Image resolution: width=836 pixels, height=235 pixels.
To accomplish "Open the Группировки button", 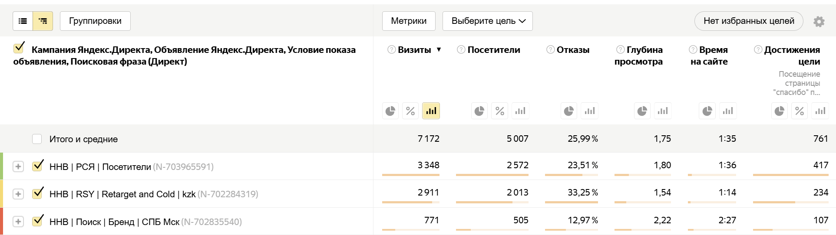I will click(x=95, y=21).
